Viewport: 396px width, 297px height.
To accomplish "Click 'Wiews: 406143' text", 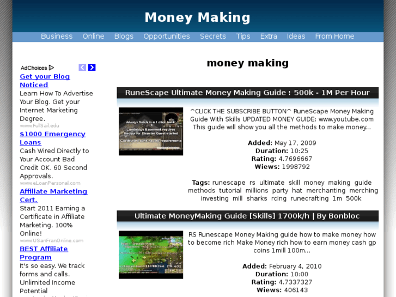I will click(282, 290).
